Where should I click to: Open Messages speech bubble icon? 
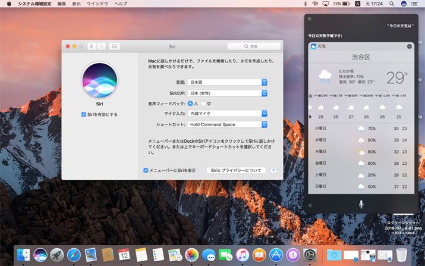tap(209, 255)
